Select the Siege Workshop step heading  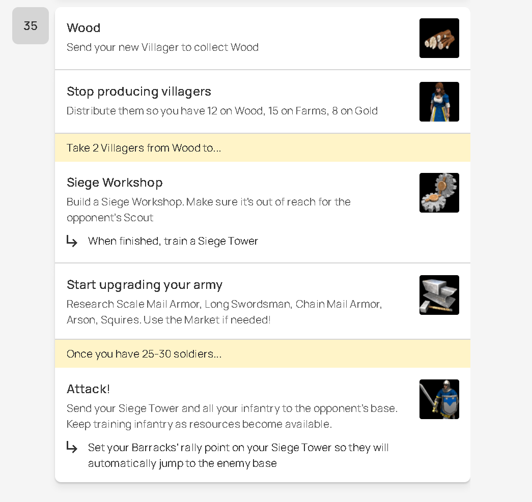click(115, 183)
